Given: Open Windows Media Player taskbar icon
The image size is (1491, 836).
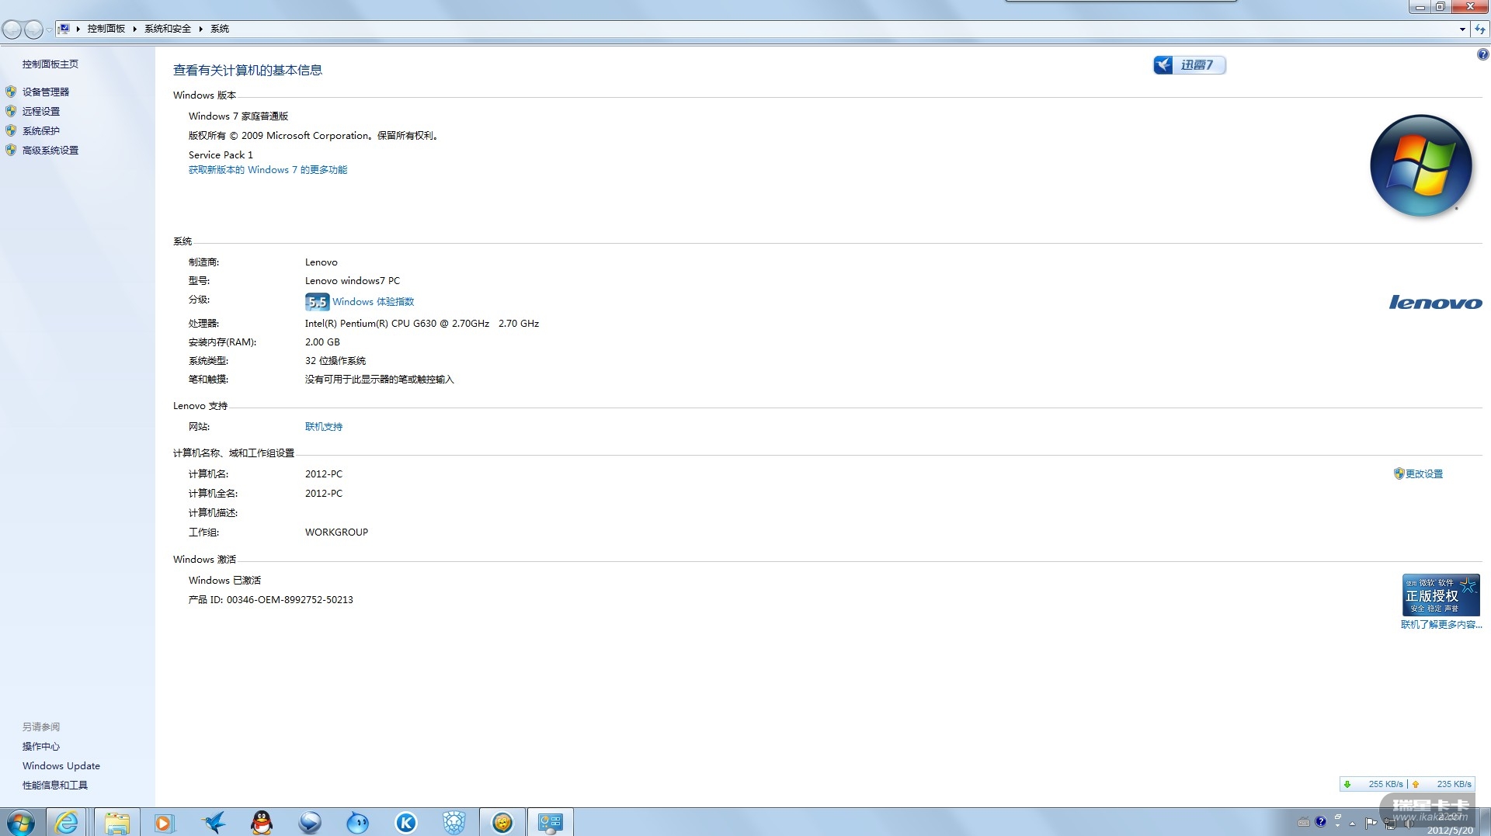Looking at the screenshot, I should click(164, 822).
